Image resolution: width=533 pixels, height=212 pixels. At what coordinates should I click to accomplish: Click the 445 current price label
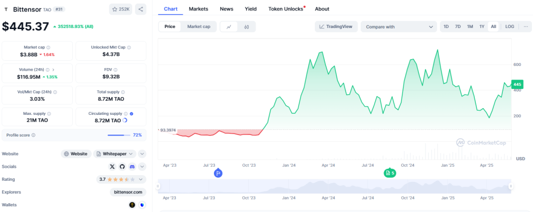point(517,84)
